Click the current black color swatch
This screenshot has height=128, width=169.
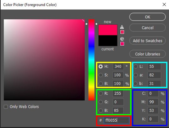pos(108,41)
